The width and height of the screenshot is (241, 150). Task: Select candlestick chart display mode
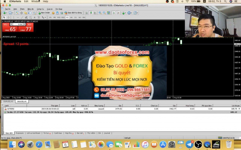(91, 13)
